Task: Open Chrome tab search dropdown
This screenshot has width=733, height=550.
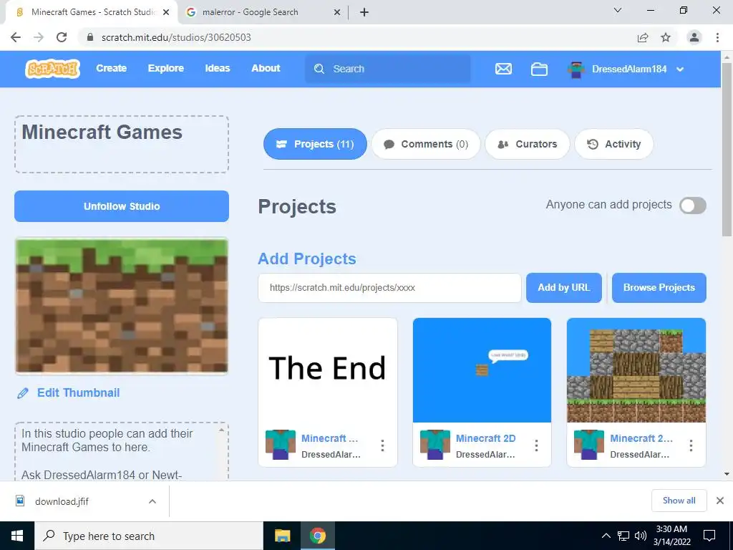Action: click(x=618, y=10)
